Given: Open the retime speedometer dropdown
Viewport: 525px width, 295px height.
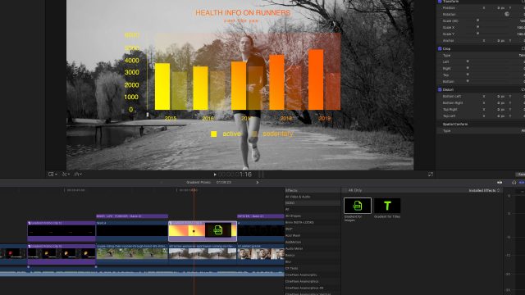Looking at the screenshot, I should click(78, 174).
